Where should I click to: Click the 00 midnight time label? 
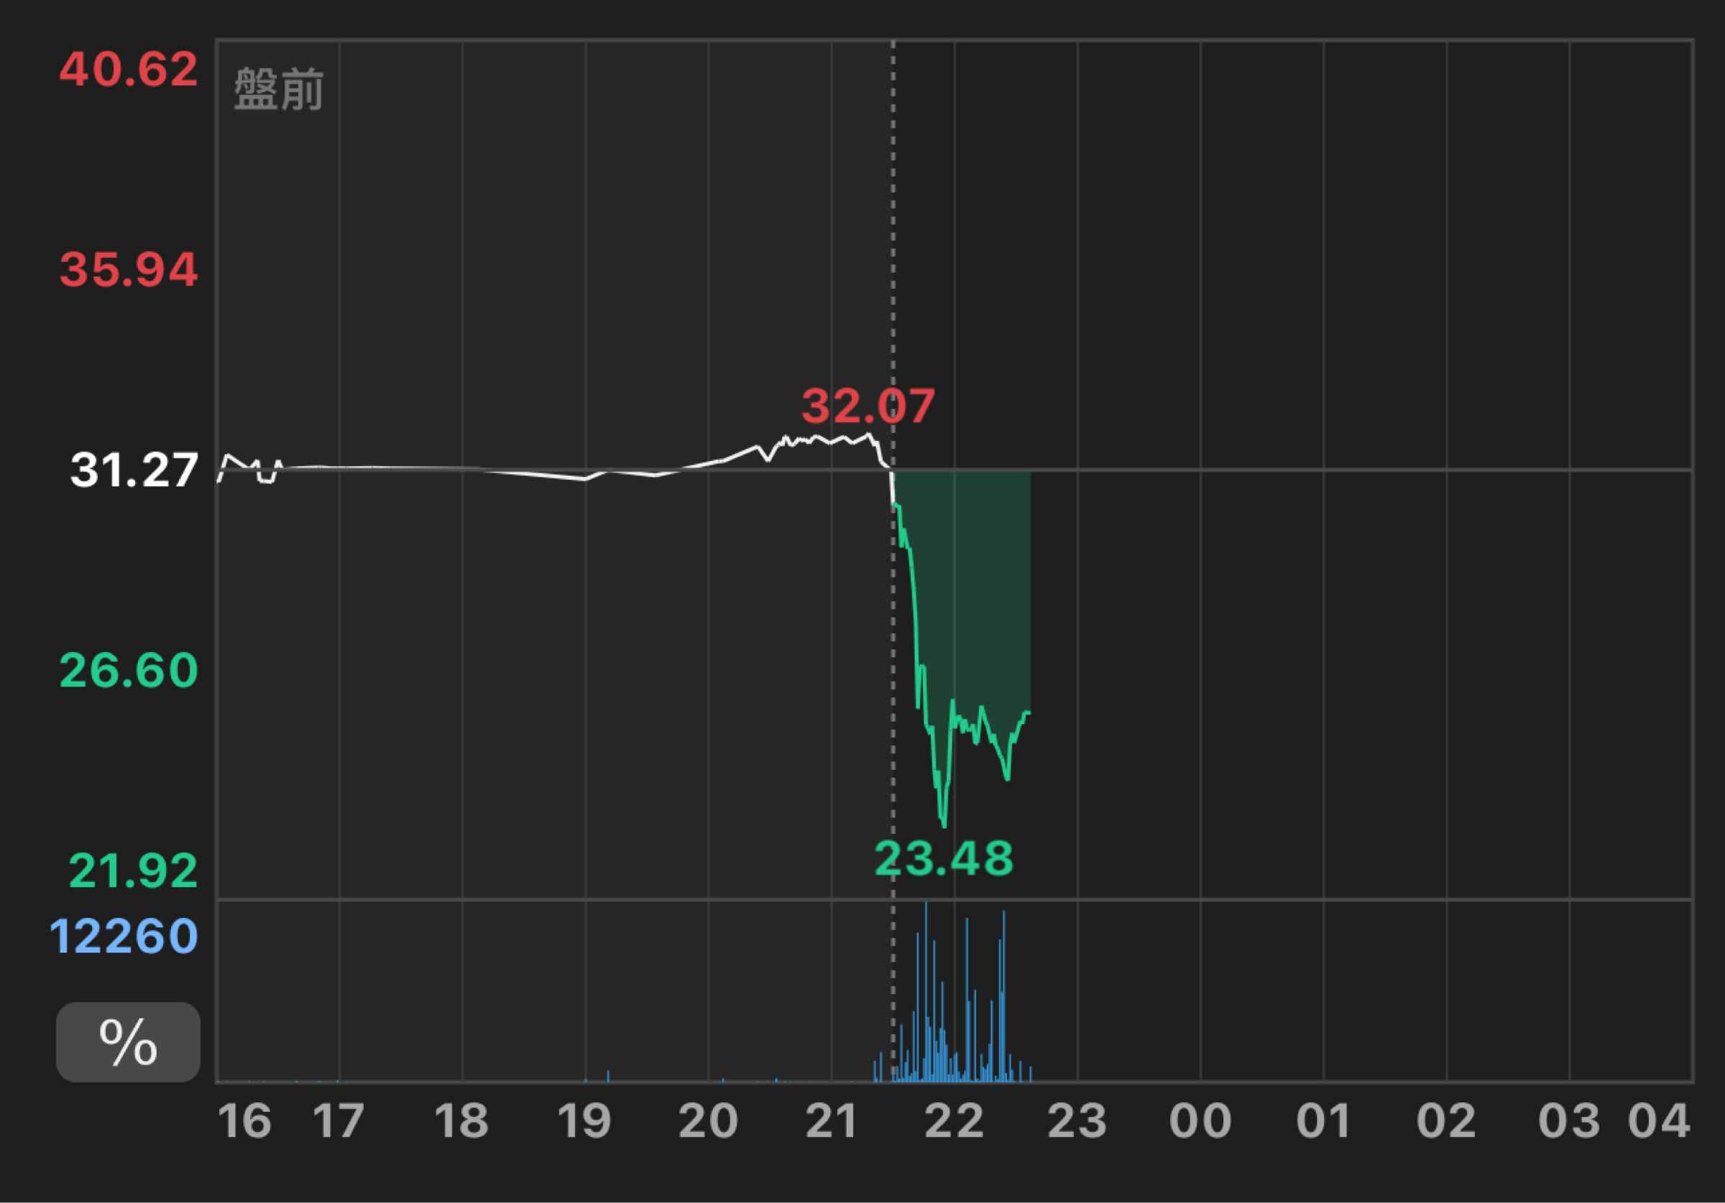click(1200, 1121)
